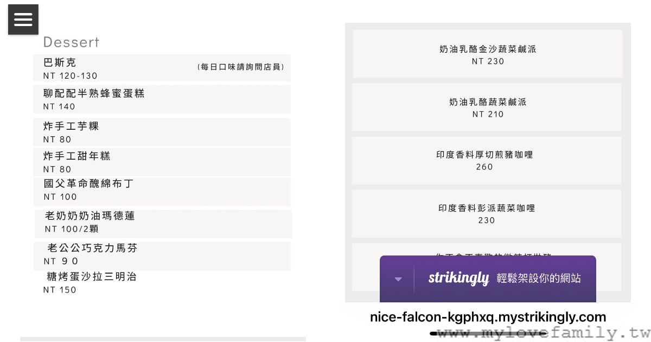The height and width of the screenshot is (342, 651).
Task: Open the 輕鬆架設你的網站 link
Action: click(539, 278)
